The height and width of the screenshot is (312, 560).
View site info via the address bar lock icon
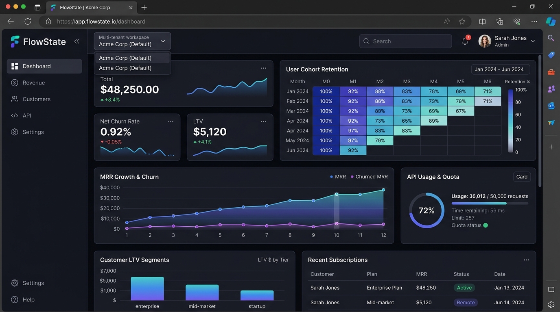pyautogui.click(x=48, y=22)
